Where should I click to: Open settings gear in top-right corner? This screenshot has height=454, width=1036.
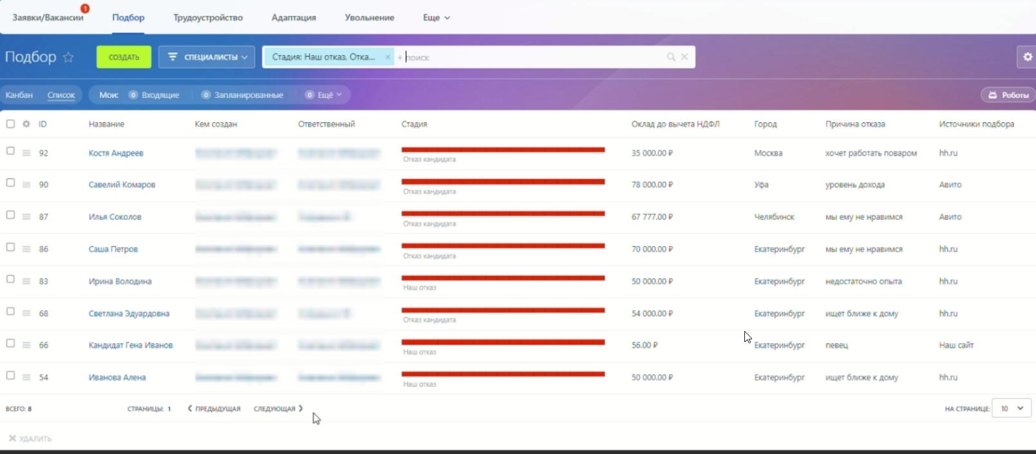point(1027,57)
